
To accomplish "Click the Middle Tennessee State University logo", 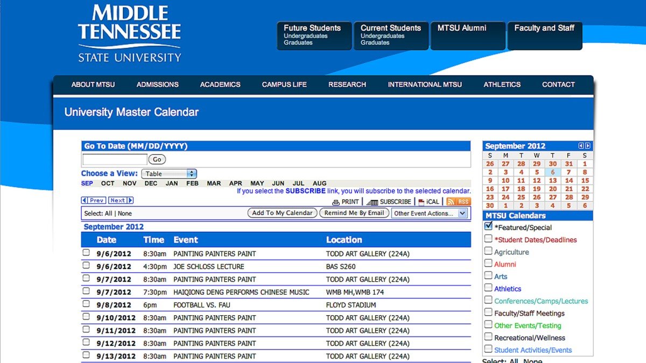I will click(x=130, y=33).
